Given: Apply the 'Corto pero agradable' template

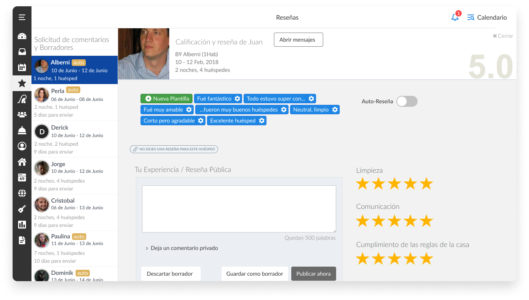Looking at the screenshot, I should 169,121.
